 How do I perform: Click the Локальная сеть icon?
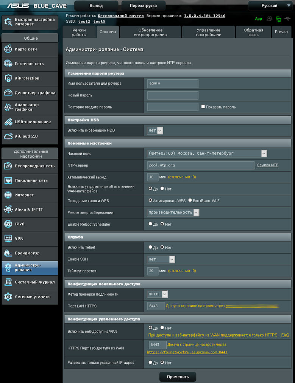(x=8, y=180)
